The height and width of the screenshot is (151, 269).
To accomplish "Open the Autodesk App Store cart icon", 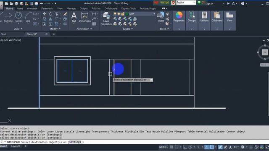I will (228, 3).
